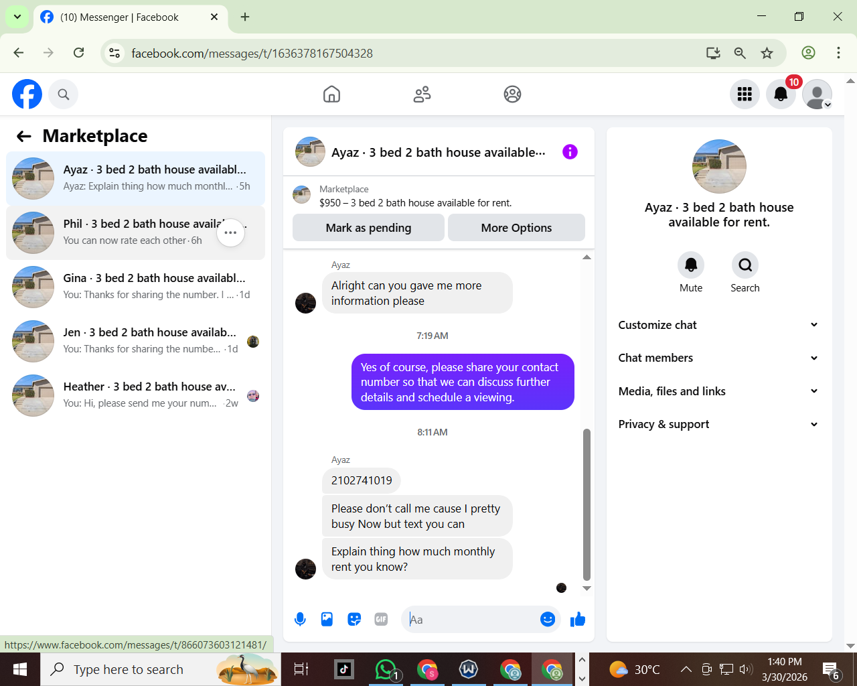The image size is (857, 686).
Task: Attach a photo with image icon
Action: tap(327, 620)
